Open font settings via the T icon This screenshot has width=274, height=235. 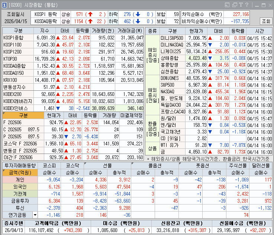point(241,5)
